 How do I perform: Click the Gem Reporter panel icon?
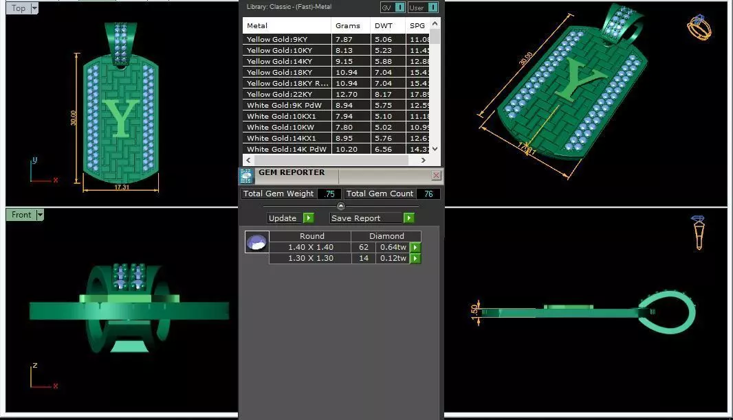click(x=246, y=176)
